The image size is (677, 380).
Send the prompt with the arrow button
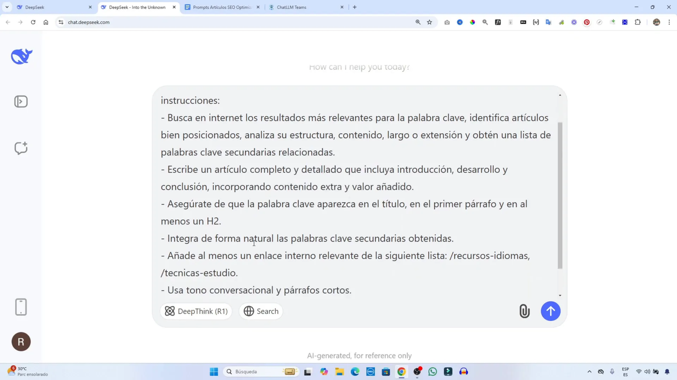point(550,311)
